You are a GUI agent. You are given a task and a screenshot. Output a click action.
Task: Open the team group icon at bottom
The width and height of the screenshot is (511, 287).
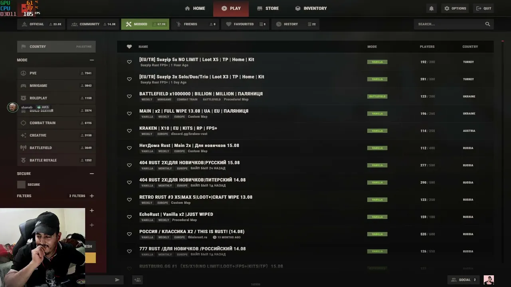point(137,280)
